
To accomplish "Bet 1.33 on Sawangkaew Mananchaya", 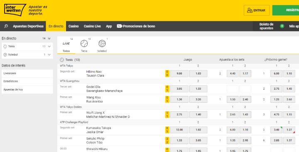I will tap(199, 89).
